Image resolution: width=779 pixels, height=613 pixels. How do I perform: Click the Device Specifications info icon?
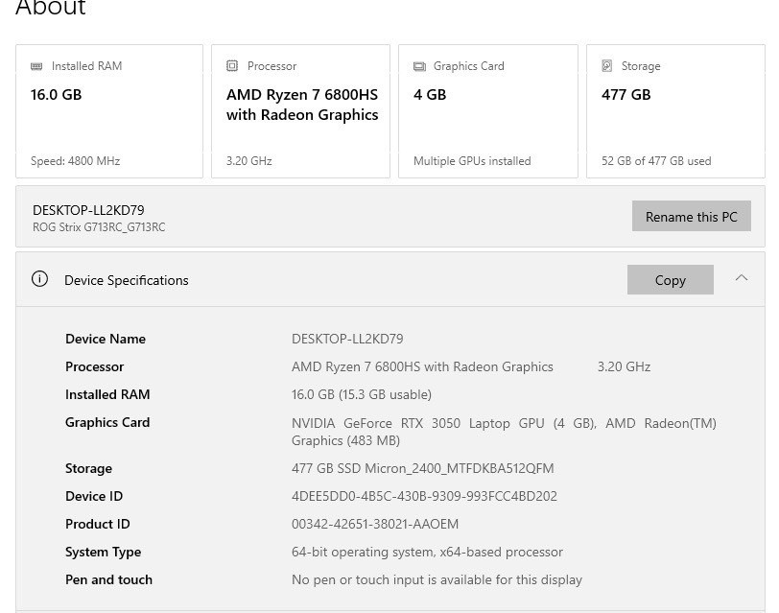[x=39, y=279]
